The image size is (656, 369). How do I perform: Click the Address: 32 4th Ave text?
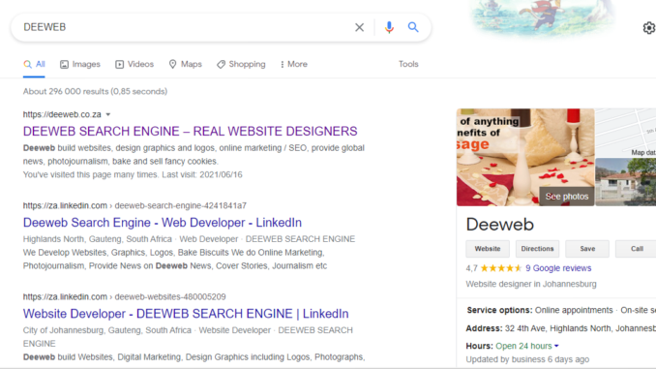(560, 328)
